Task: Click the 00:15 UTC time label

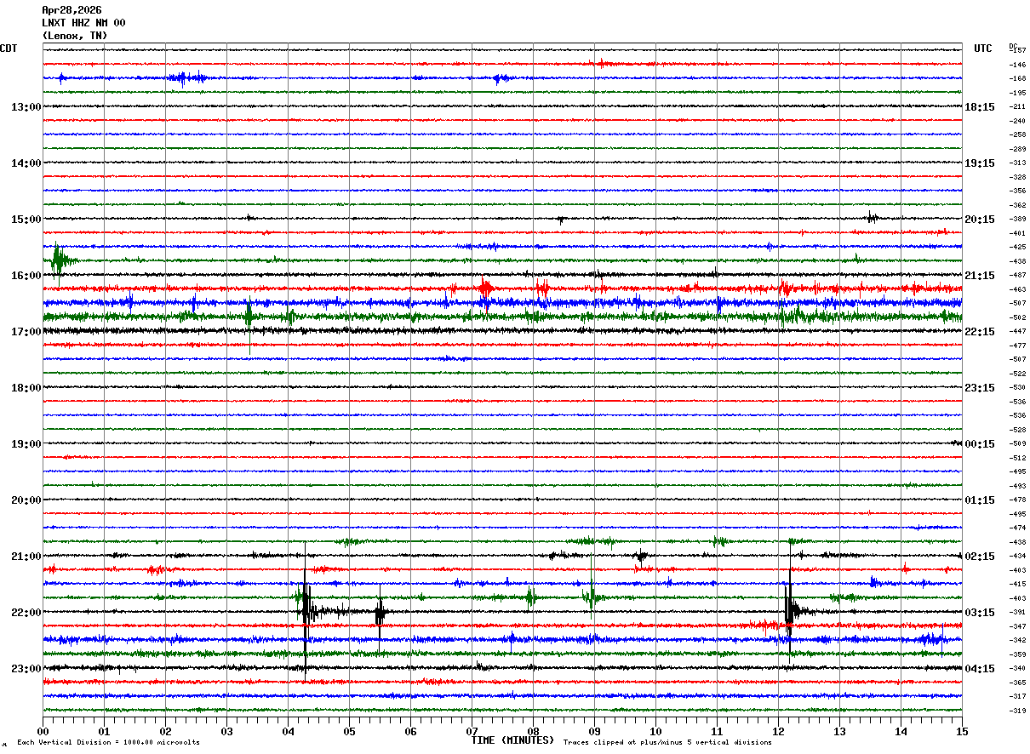Action: pos(980,444)
